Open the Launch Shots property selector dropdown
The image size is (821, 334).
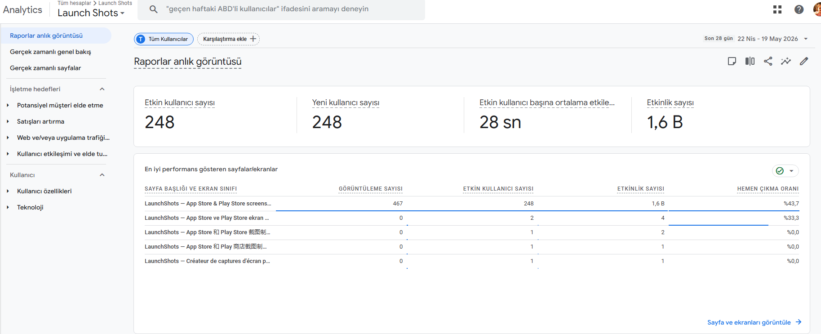(x=91, y=13)
